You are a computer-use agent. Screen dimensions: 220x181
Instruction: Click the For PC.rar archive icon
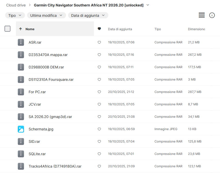coord(21,92)
